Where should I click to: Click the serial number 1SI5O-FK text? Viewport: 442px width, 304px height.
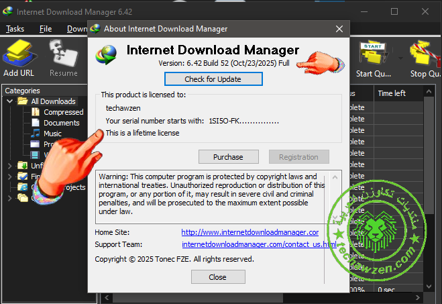[x=244, y=121]
